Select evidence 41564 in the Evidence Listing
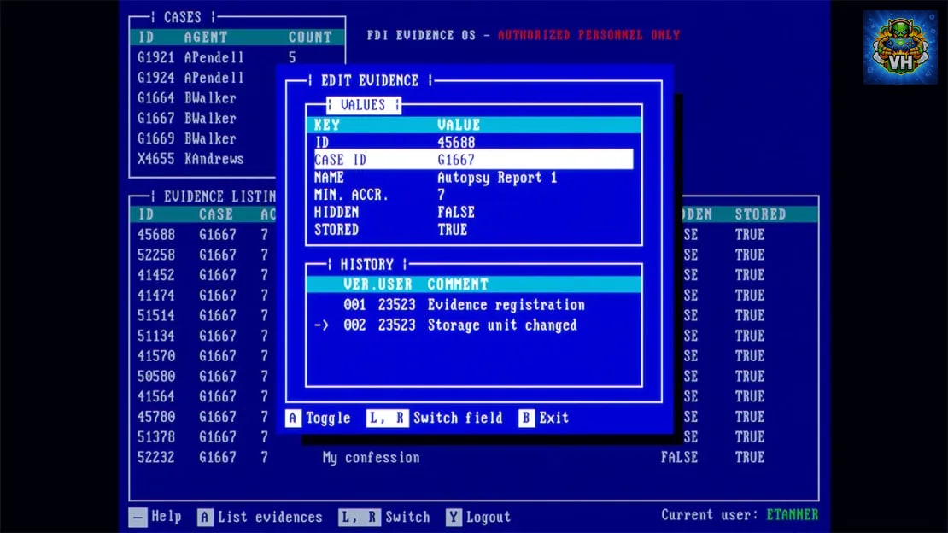This screenshot has height=533, width=948. 203,397
